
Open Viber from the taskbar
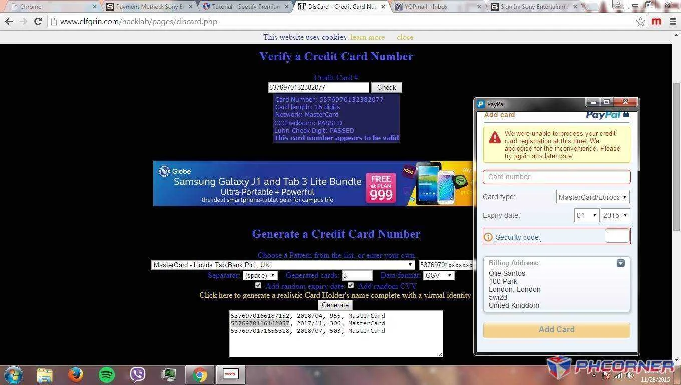click(137, 375)
